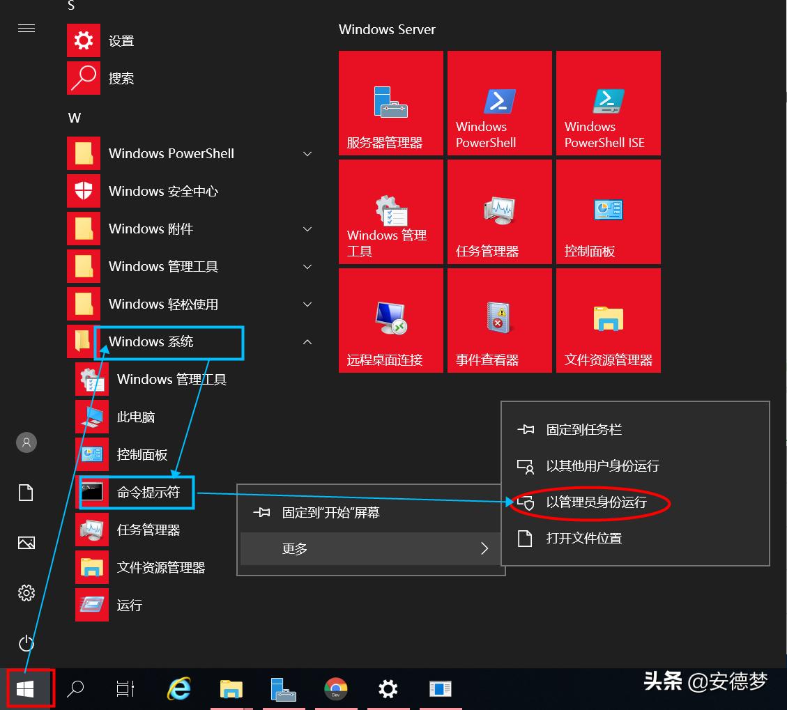Open the 任务管理器 tile
This screenshot has width=787, height=710.
click(x=499, y=211)
